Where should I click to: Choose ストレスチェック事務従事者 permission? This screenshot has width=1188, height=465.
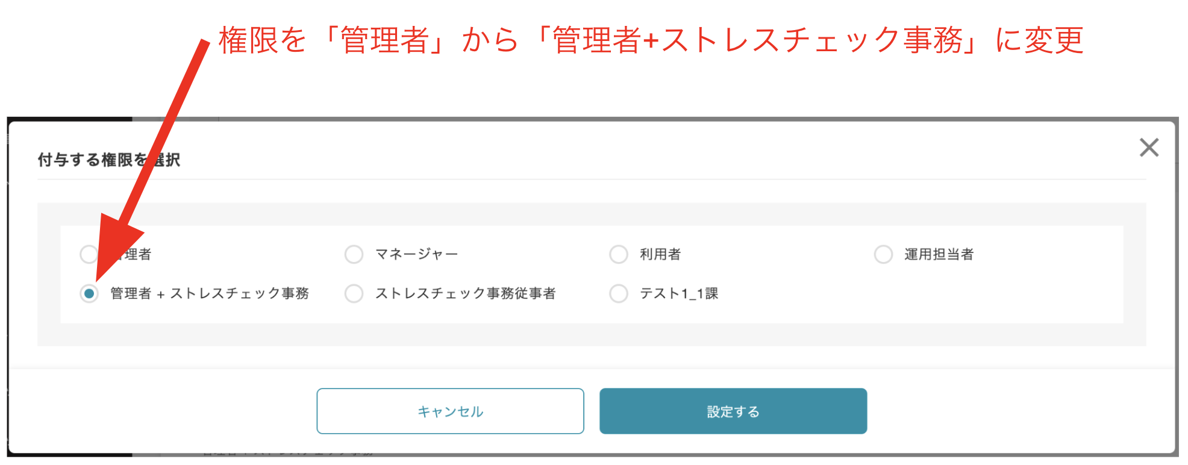pyautogui.click(x=353, y=293)
